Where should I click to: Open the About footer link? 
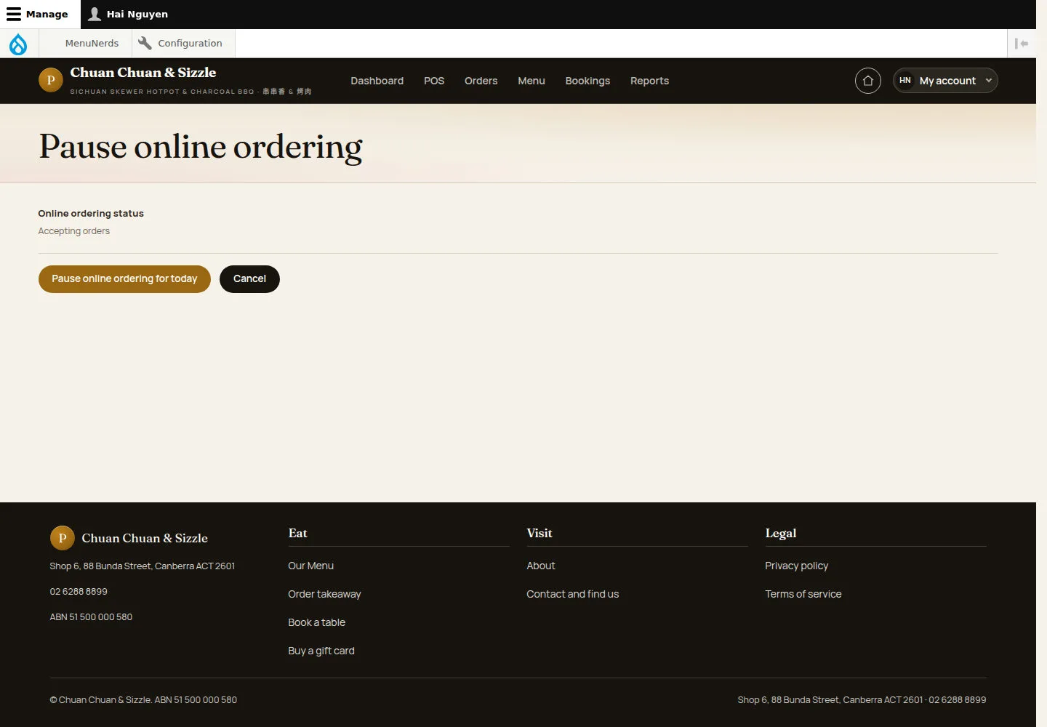540,566
